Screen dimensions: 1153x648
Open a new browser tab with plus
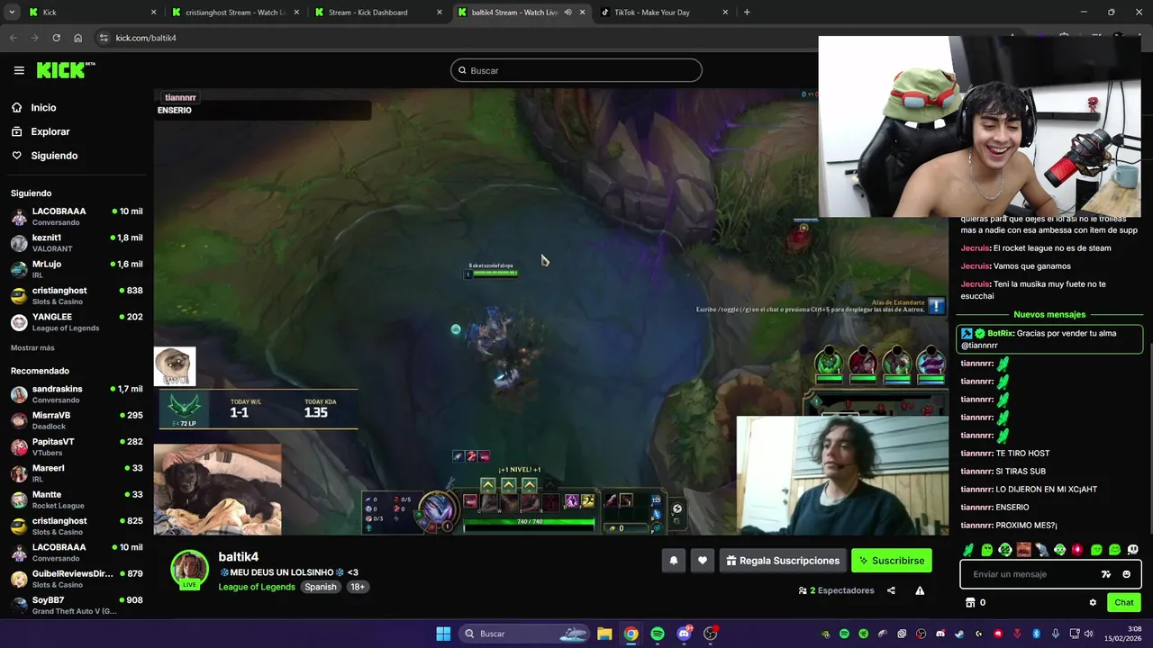pyautogui.click(x=747, y=13)
